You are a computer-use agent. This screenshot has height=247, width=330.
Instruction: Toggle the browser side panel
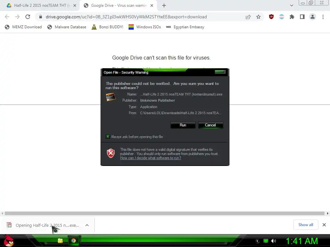[302, 17]
